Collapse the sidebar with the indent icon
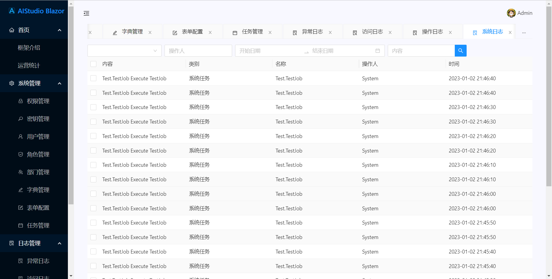This screenshot has width=552, height=279. pos(86,13)
